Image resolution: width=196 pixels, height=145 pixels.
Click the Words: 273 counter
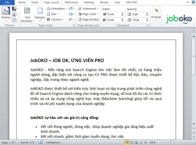tap(27, 143)
